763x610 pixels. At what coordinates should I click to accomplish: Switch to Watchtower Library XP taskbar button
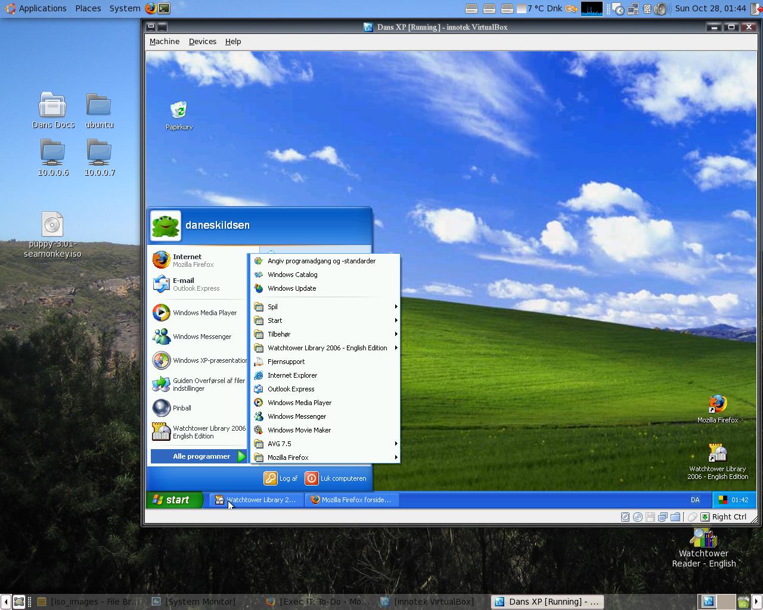click(256, 500)
